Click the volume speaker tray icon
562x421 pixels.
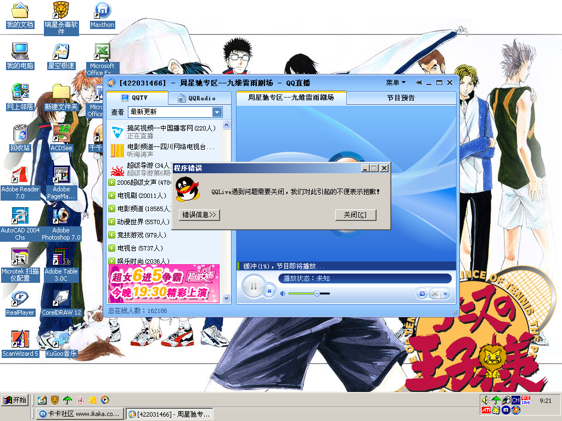tap(486, 400)
